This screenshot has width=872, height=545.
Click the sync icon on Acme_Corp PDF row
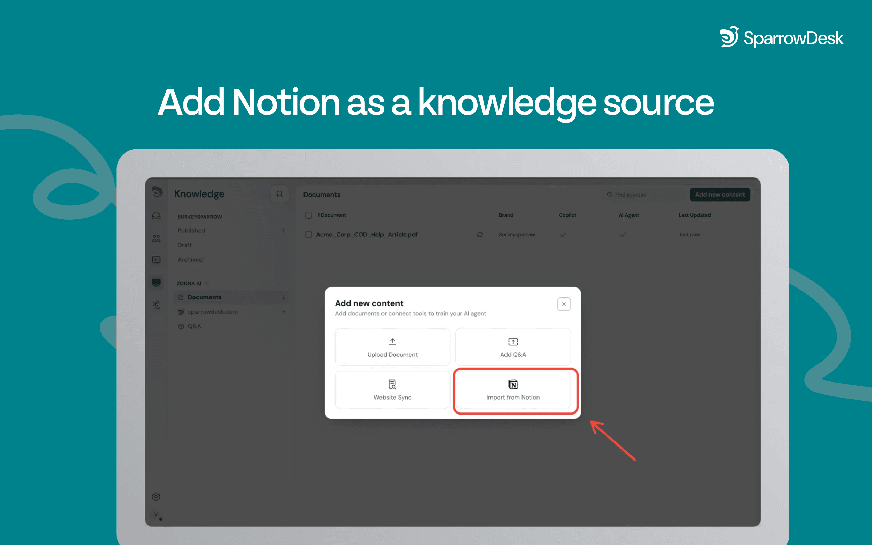coord(480,235)
